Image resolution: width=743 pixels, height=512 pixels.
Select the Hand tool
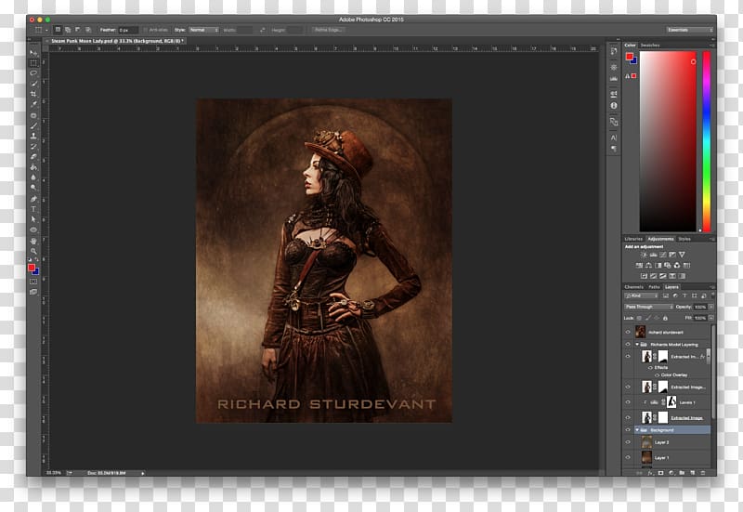coord(33,241)
